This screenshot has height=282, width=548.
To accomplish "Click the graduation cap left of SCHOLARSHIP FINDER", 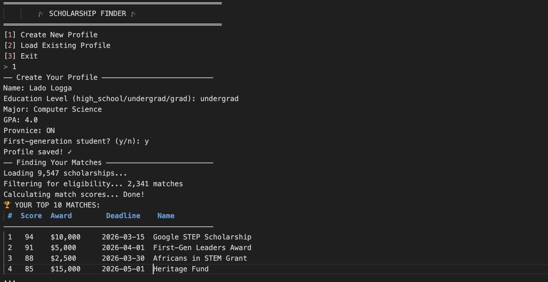I will pos(41,14).
